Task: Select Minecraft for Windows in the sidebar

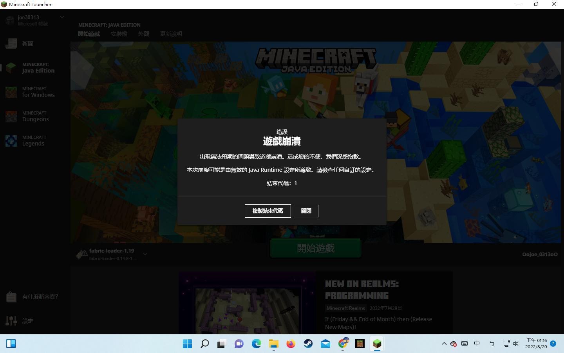Action: point(35,92)
